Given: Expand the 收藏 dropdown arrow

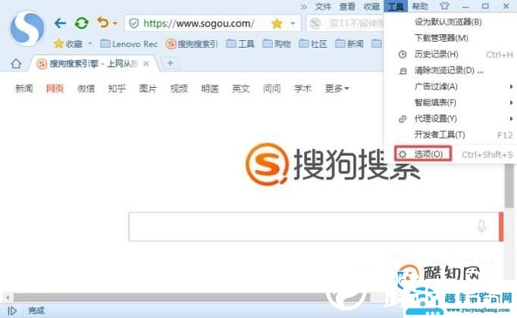Looking at the screenshot, I should pyautogui.click(x=90, y=43).
